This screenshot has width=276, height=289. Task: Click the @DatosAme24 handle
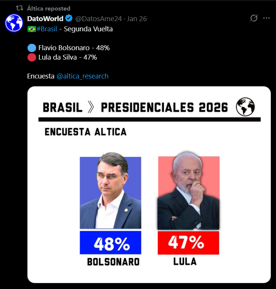99,18
